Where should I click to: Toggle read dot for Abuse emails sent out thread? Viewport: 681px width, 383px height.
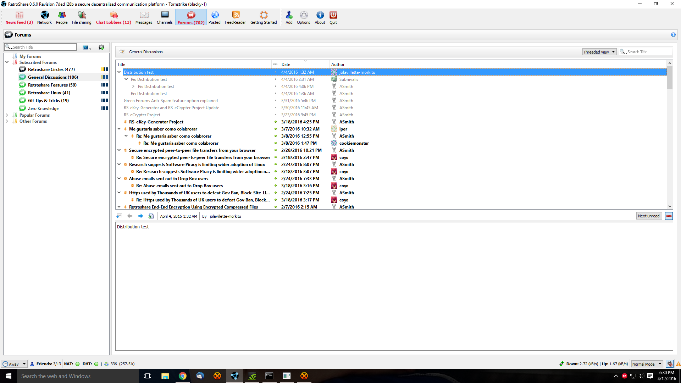coord(276,178)
